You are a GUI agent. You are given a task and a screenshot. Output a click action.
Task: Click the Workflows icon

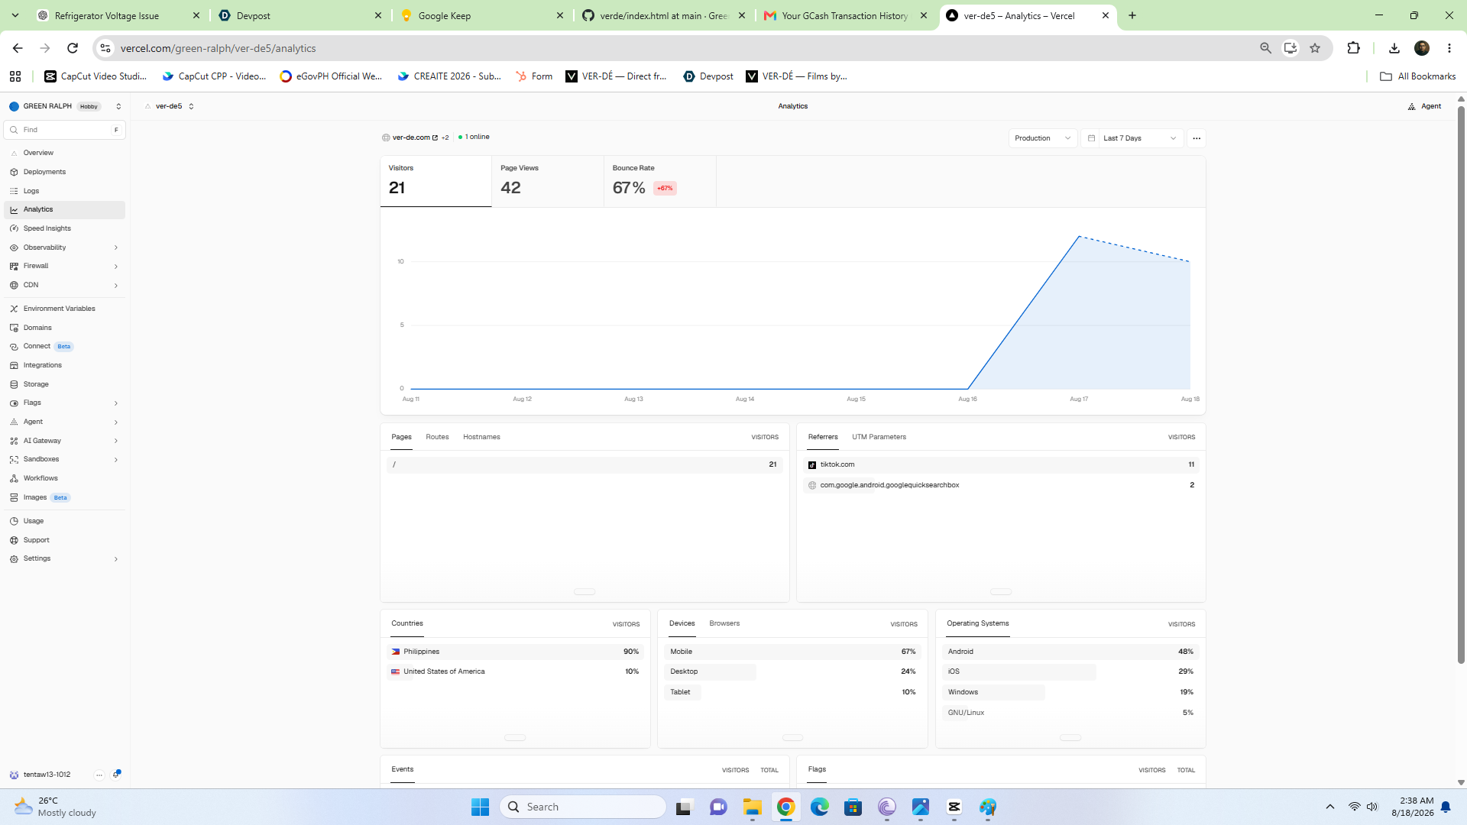(x=14, y=478)
